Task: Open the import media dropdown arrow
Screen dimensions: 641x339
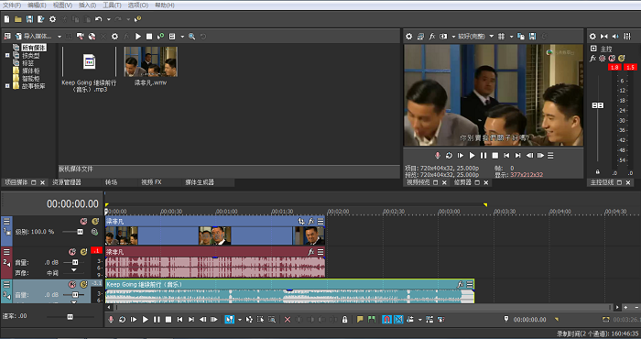Action: point(60,37)
